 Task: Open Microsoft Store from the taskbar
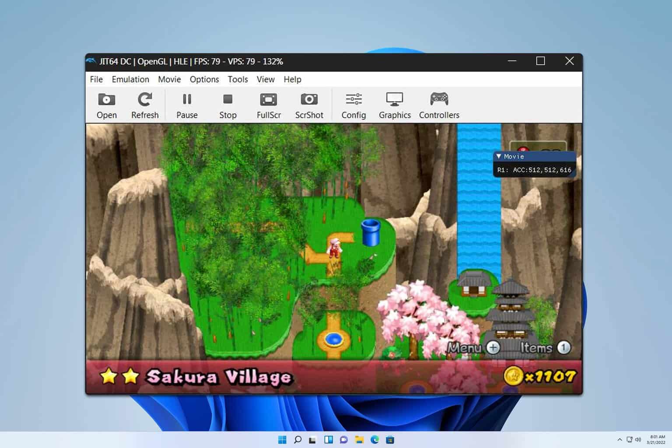coord(390,440)
